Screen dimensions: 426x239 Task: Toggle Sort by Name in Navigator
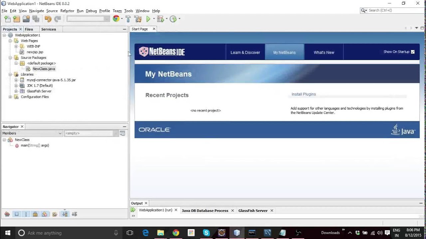pyautogui.click(x=65, y=214)
